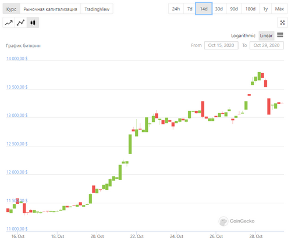This screenshot has height=248, width=291.
Task: Click the 18. Oct date label
Action: click(58, 236)
